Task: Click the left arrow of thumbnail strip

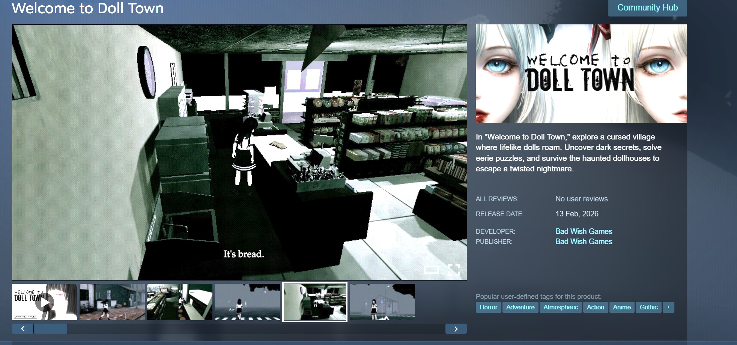Action: coord(23,328)
